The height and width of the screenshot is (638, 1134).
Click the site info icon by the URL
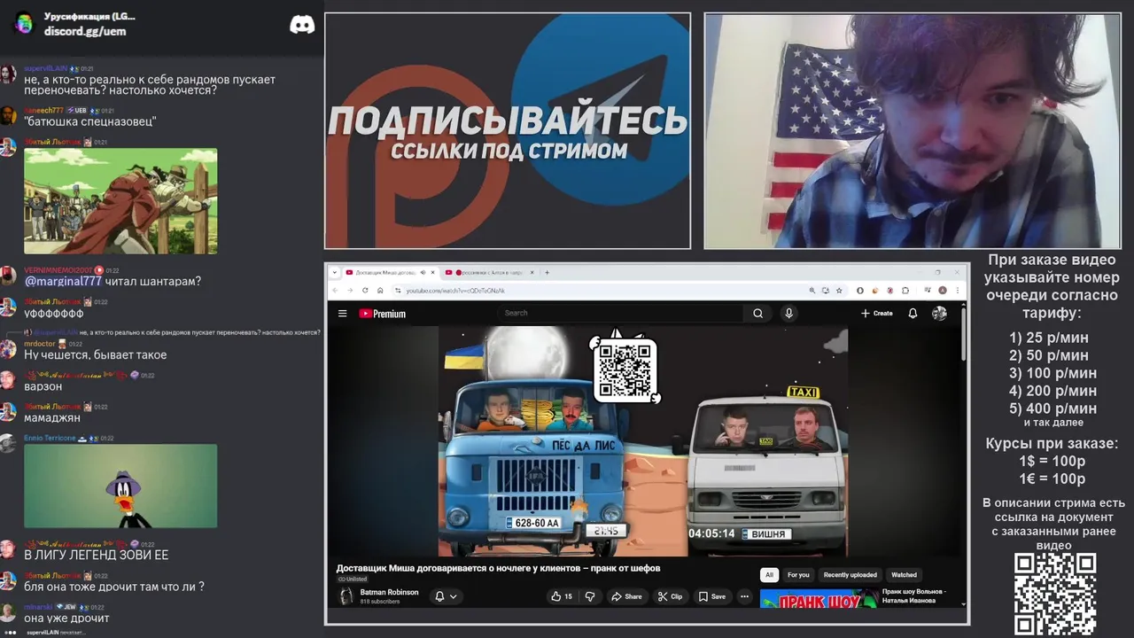click(396, 290)
